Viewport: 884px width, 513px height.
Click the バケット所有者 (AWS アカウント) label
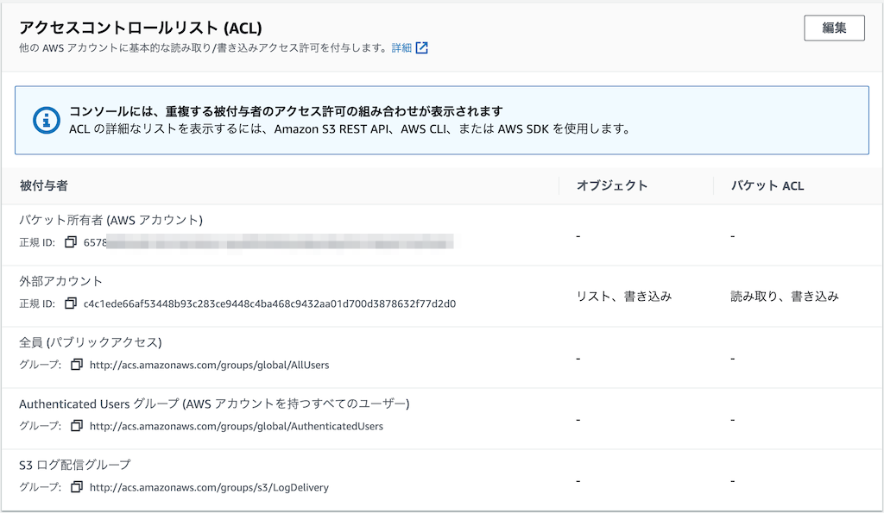(x=110, y=221)
